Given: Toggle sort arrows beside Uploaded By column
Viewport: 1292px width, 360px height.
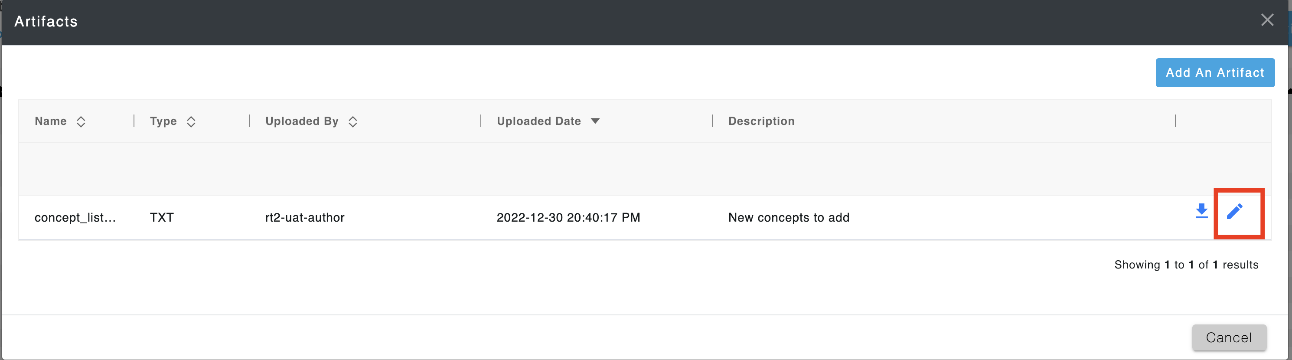Looking at the screenshot, I should coord(352,121).
